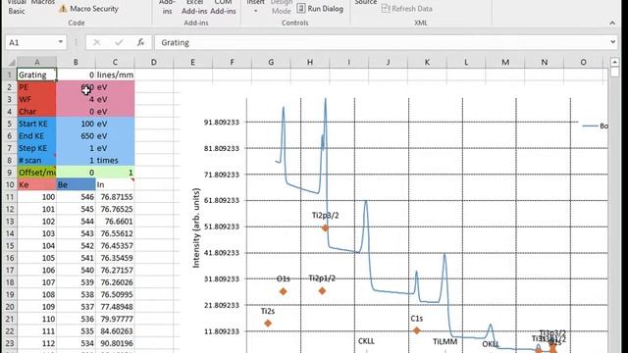This screenshot has height=353, width=628.
Task: Select the End KE cell
Action: point(37,135)
